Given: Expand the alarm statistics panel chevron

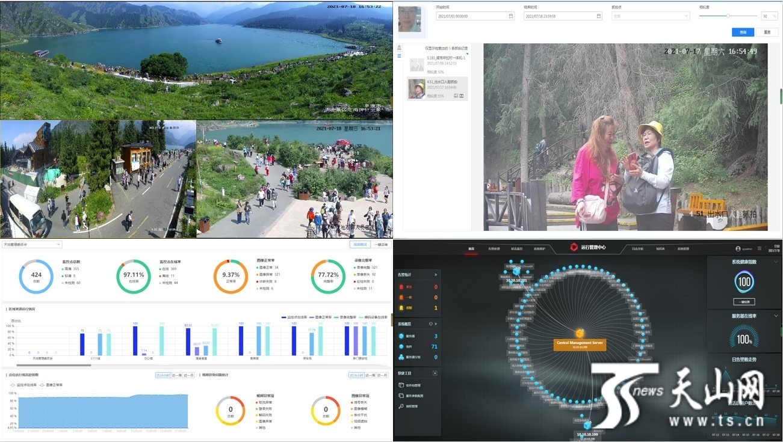Looking at the screenshot, I should tap(435, 275).
